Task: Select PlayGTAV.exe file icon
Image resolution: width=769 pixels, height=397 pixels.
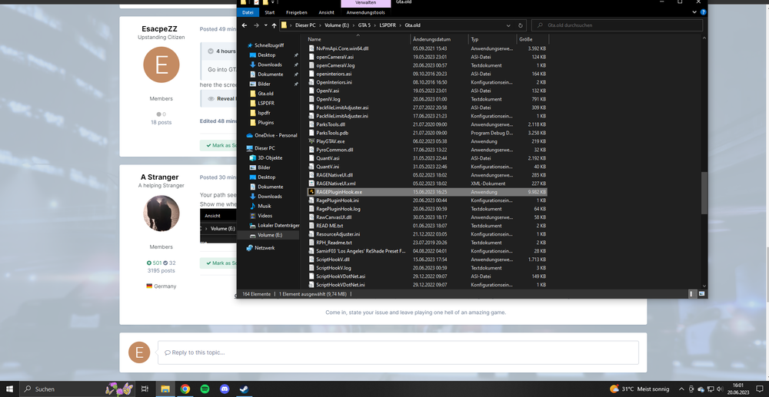Action: tap(311, 141)
